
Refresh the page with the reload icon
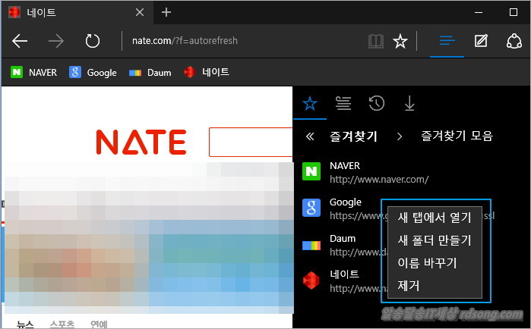[x=93, y=42]
